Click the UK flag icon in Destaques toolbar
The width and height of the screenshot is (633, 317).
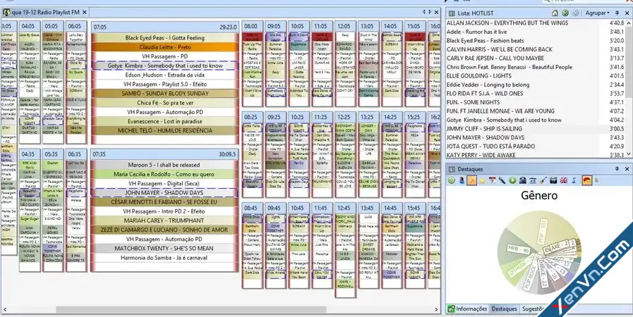coord(564,180)
